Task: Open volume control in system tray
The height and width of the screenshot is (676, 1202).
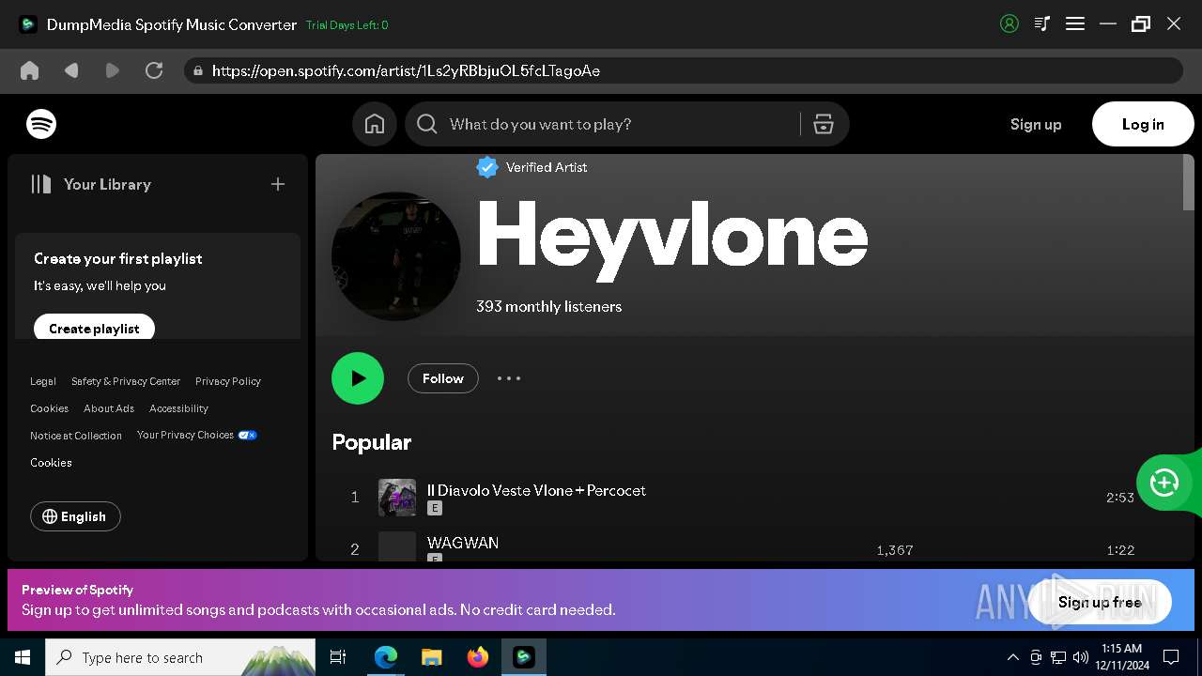Action: (x=1081, y=657)
